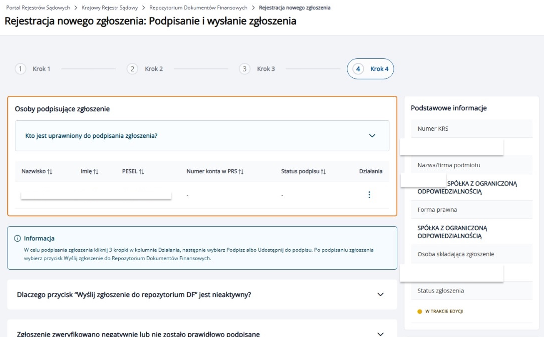
Task: Click the Osoby podpisujące zgłoszenie heading
Action: tap(62, 109)
